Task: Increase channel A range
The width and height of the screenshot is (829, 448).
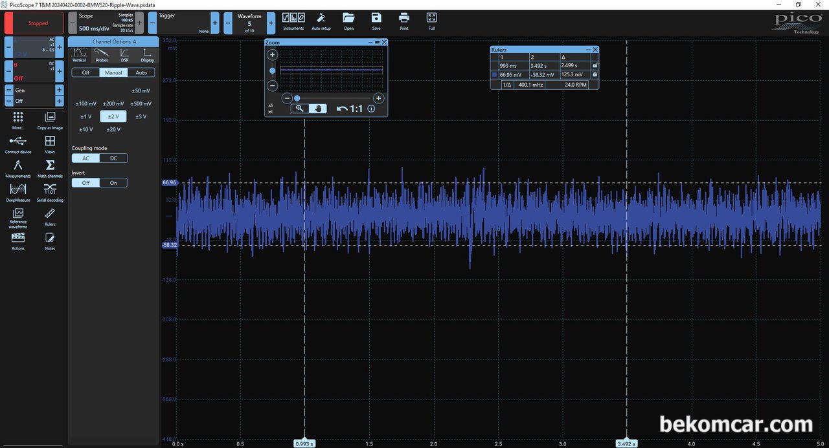Action: click(60, 47)
